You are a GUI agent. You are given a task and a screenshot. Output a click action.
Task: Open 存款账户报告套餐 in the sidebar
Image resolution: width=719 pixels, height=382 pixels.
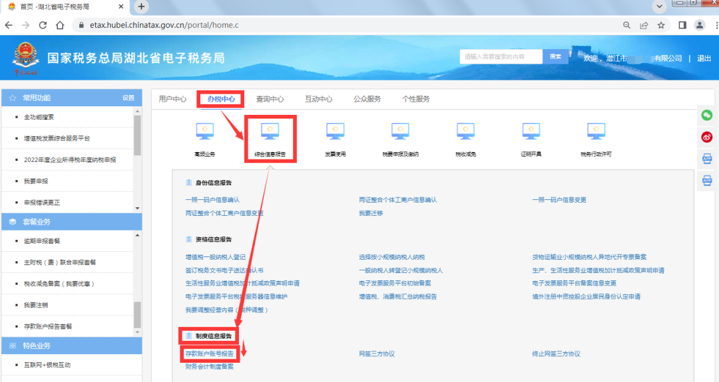(48, 326)
